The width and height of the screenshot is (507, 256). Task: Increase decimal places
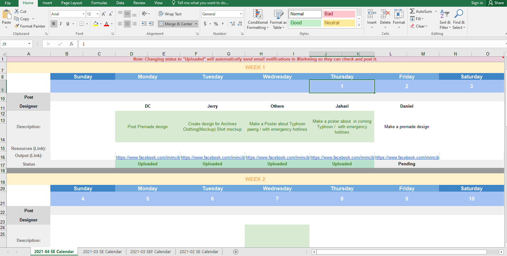pos(233,24)
